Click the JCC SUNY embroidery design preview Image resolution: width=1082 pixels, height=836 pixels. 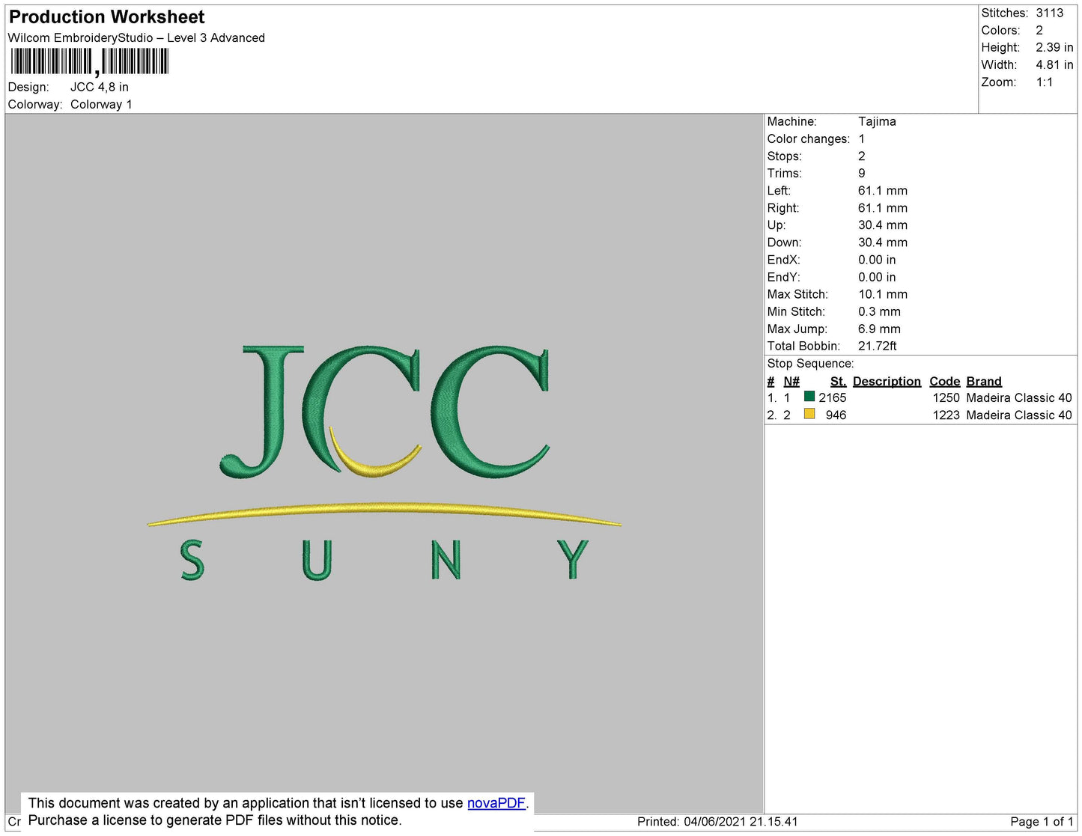[x=384, y=463]
